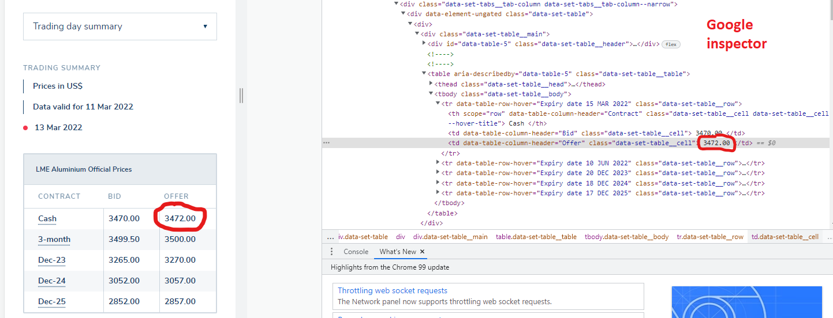Image resolution: width=833 pixels, height=318 pixels.
Task: Click the Prices in US$ text
Action: coord(58,86)
